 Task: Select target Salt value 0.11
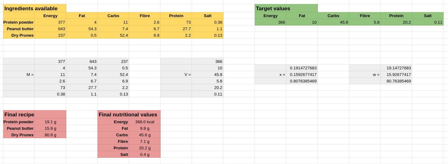pos(427,22)
